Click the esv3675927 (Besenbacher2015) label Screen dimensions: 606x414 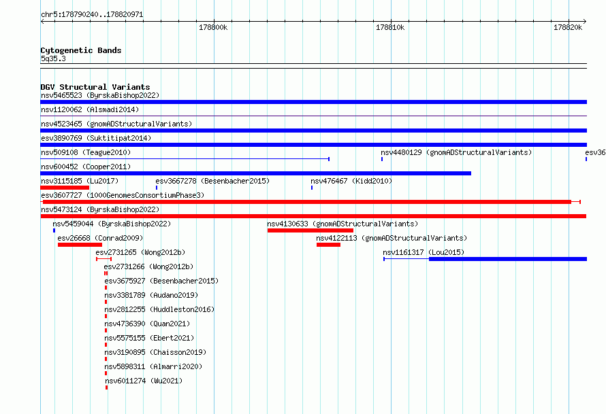pyautogui.click(x=161, y=281)
